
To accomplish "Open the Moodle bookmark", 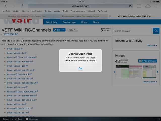I will (x=57, y=11).
